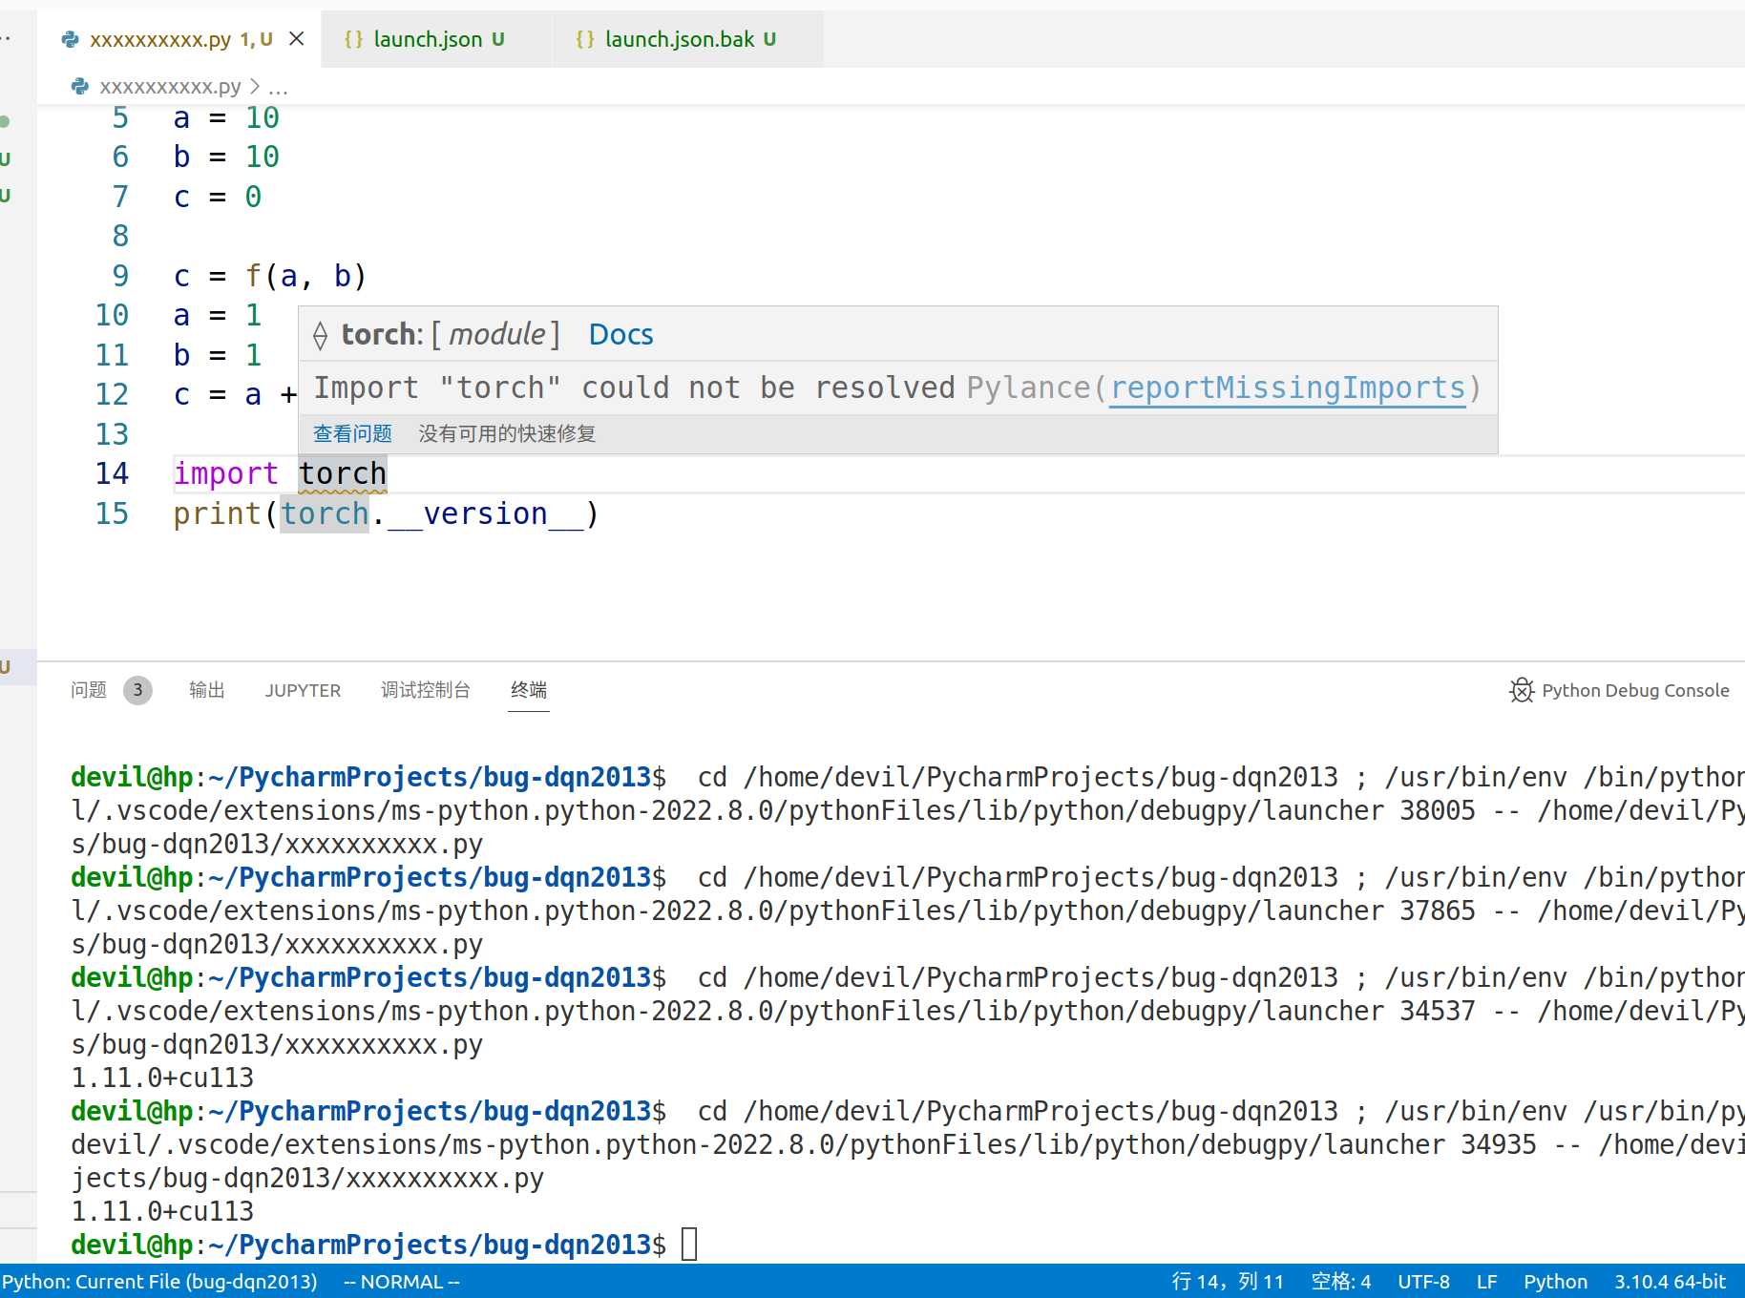This screenshot has width=1745, height=1298.
Task: Click __version__ on line 15
Action: 485,513
